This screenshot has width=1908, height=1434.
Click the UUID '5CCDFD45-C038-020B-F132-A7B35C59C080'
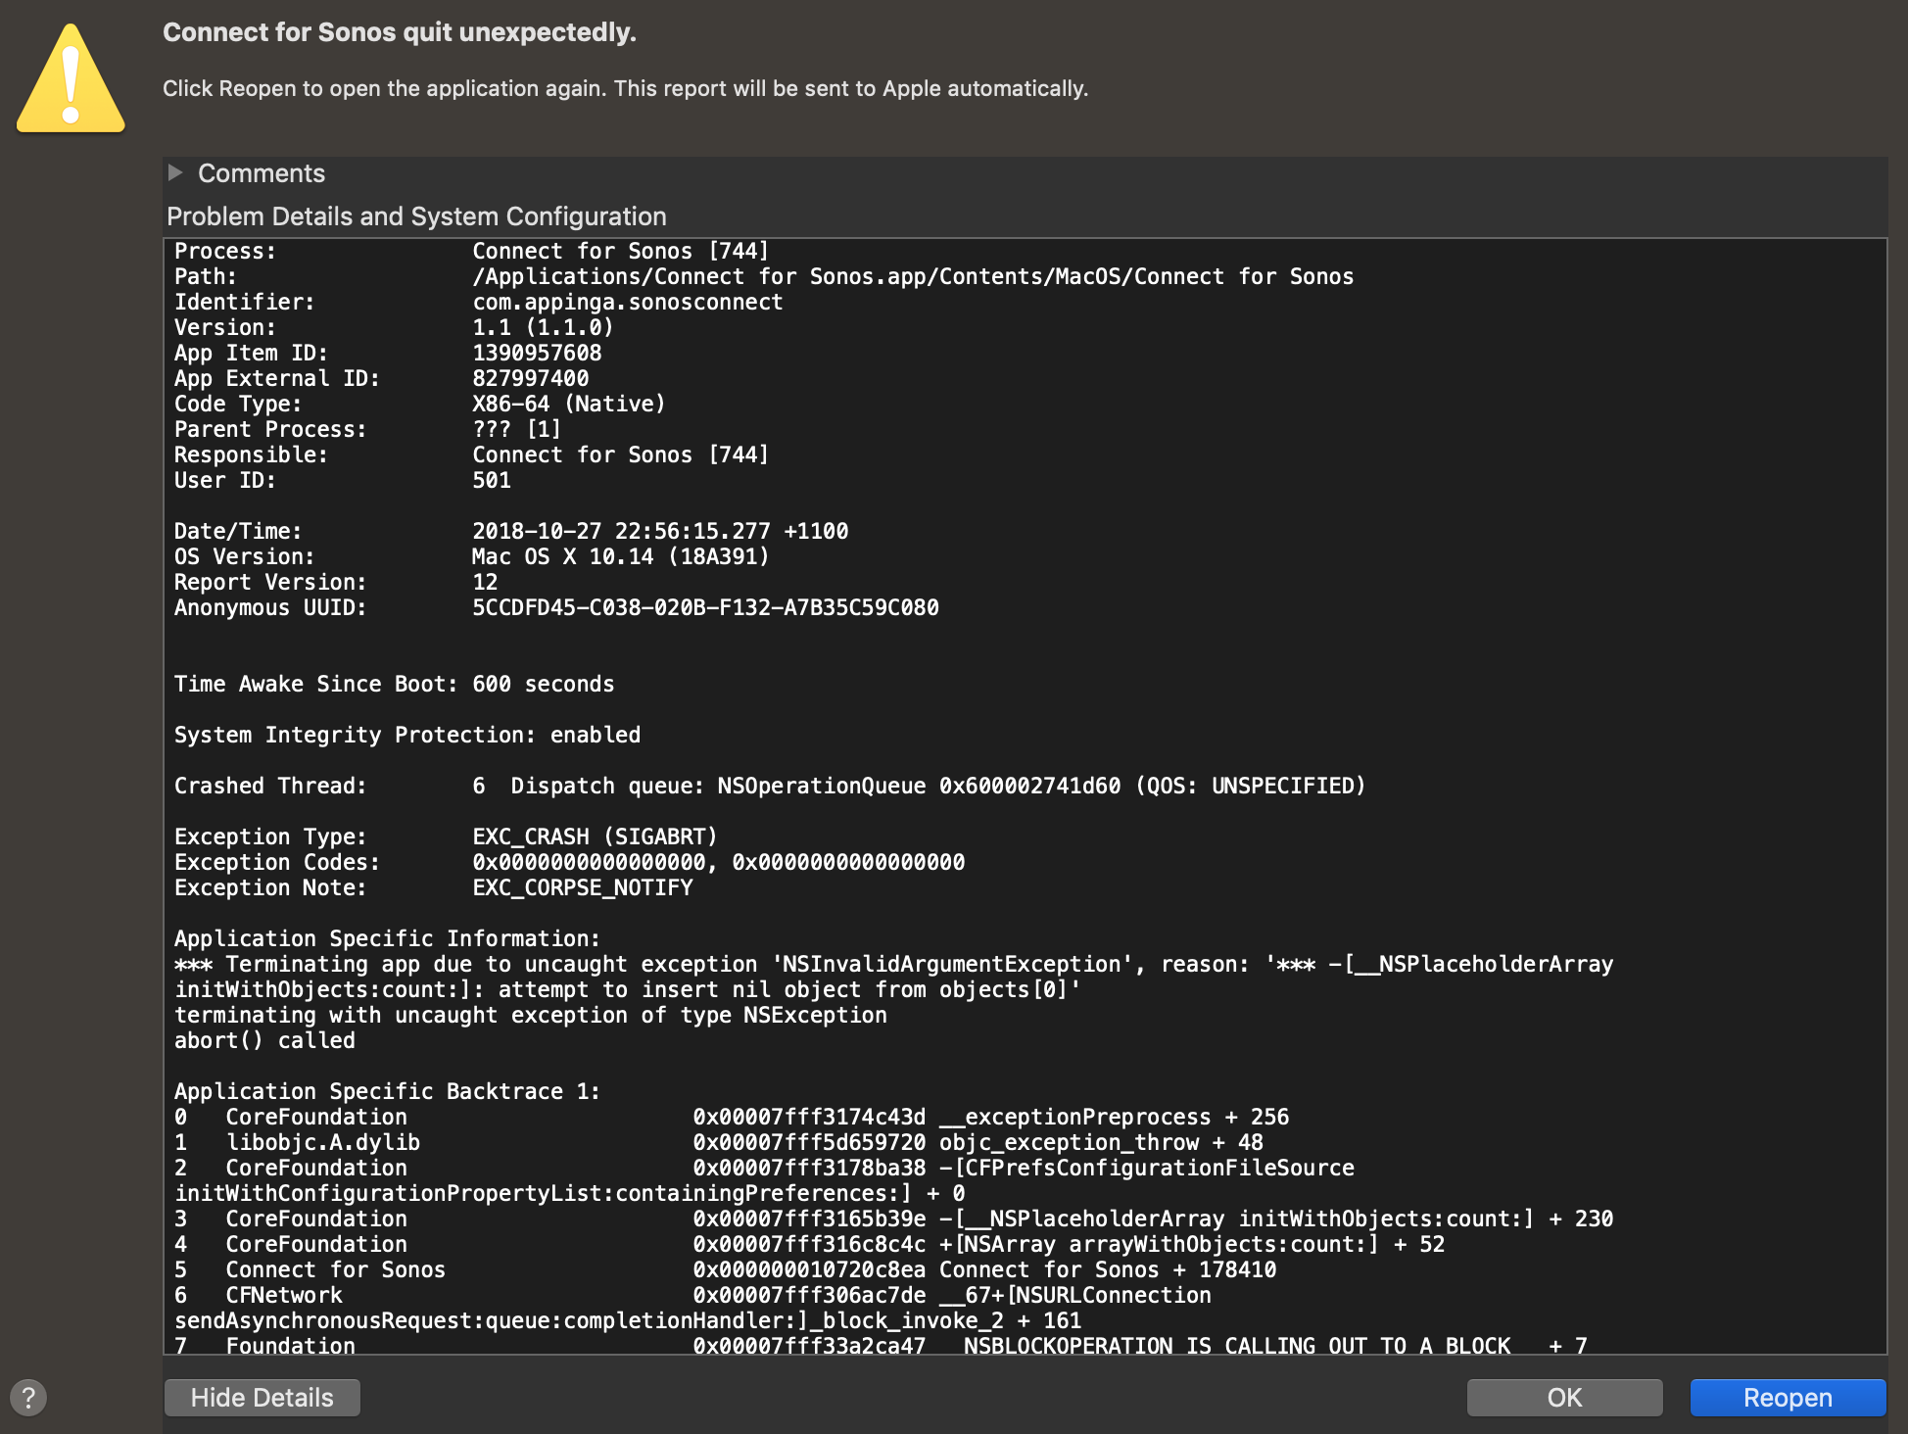point(705,607)
